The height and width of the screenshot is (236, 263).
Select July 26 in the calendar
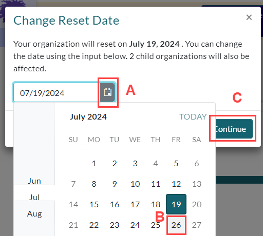176,225
